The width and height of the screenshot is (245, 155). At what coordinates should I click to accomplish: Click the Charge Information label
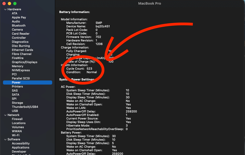coord(75,48)
